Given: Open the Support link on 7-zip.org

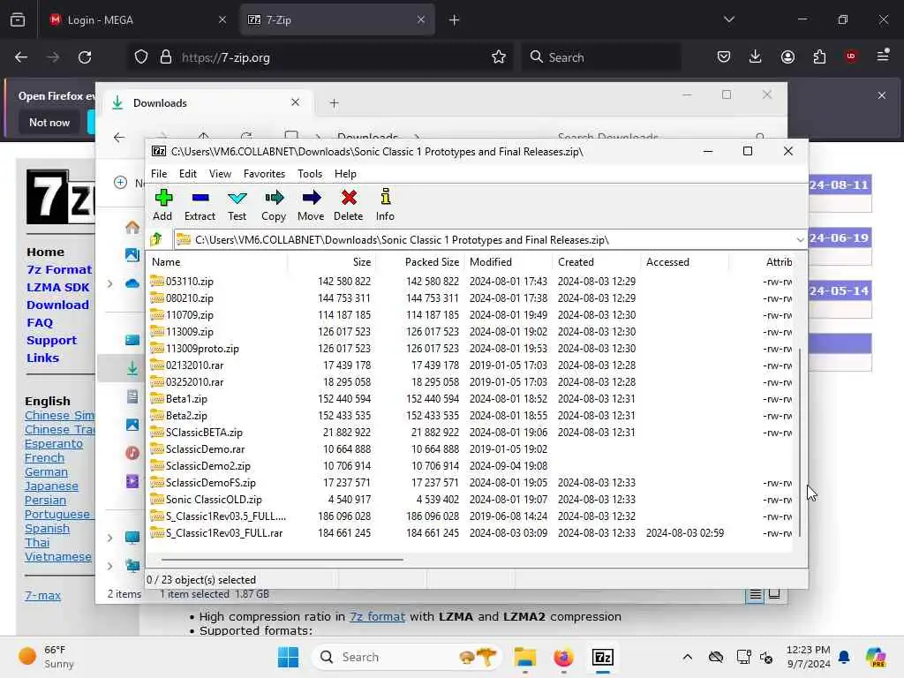Looking at the screenshot, I should (x=51, y=340).
